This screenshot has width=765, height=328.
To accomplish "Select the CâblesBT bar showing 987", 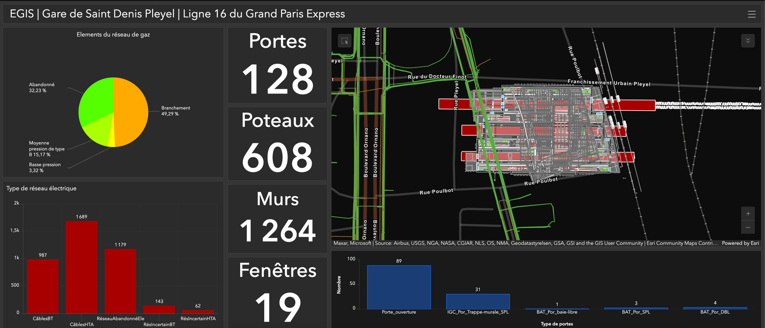I will [x=43, y=286].
